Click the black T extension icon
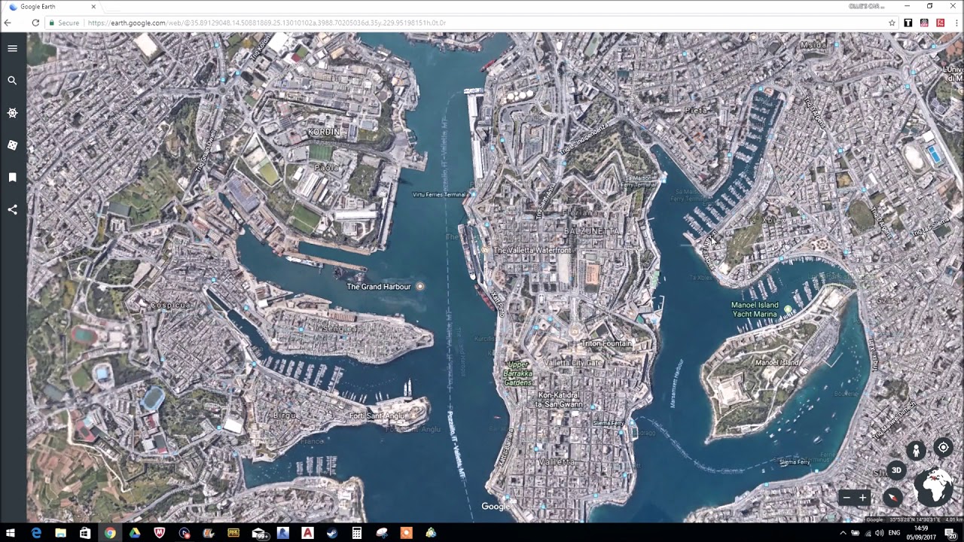The height and width of the screenshot is (542, 964). coord(908,23)
